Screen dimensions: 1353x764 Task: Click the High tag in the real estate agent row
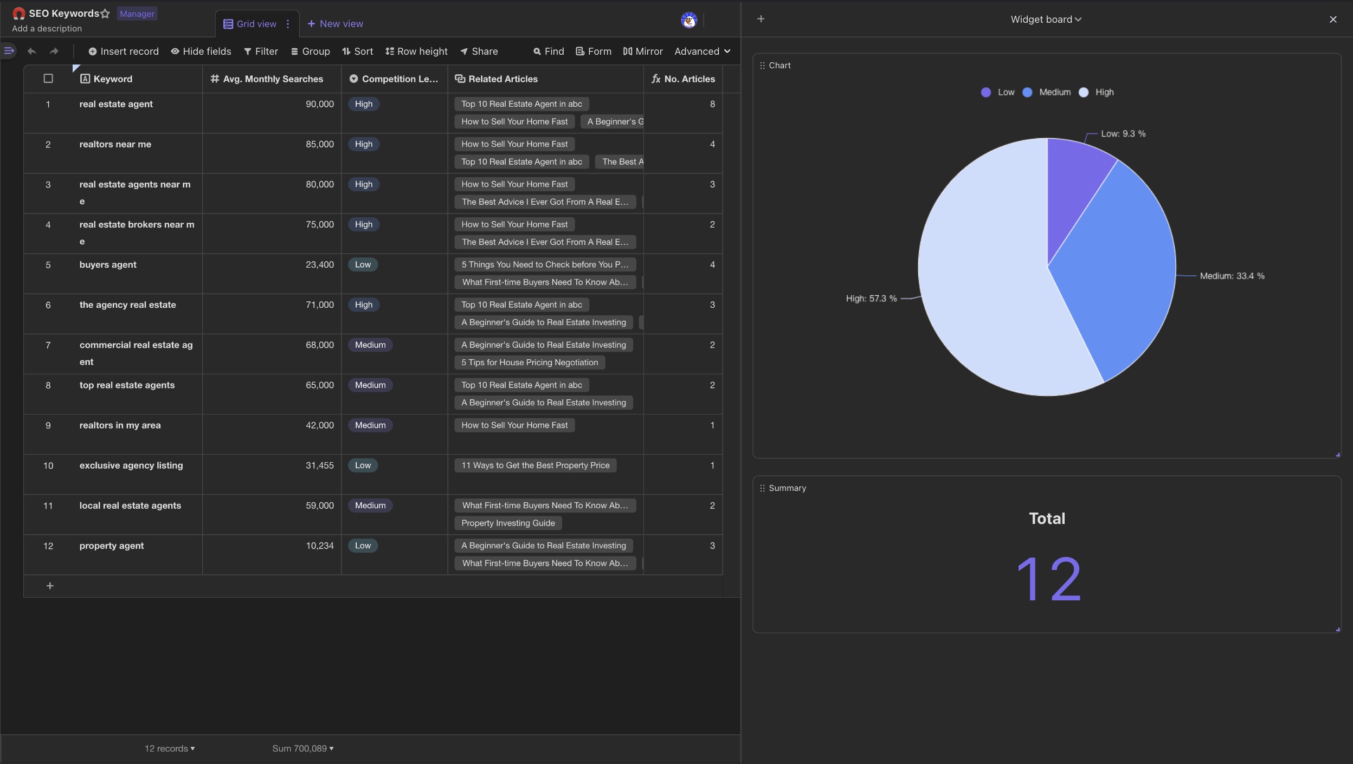(363, 104)
